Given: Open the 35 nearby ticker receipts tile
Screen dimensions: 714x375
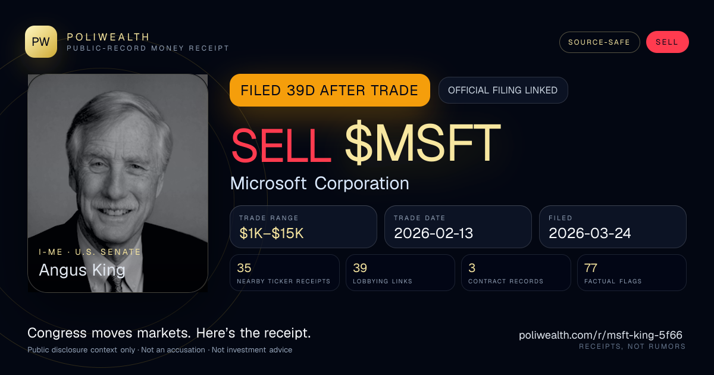Looking at the screenshot, I should coord(284,273).
